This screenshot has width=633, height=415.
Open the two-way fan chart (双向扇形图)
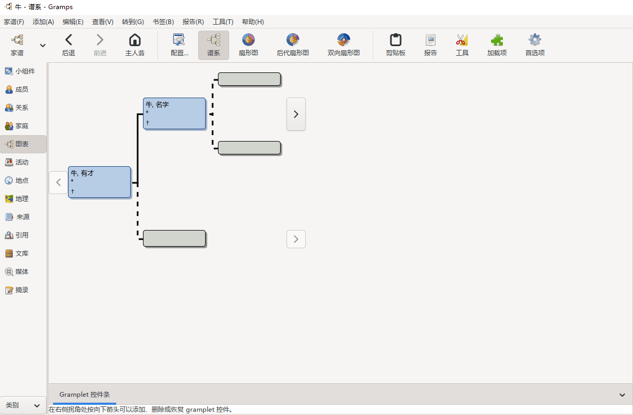[343, 45]
